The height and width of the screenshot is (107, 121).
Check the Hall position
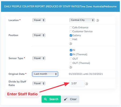(71, 39)
